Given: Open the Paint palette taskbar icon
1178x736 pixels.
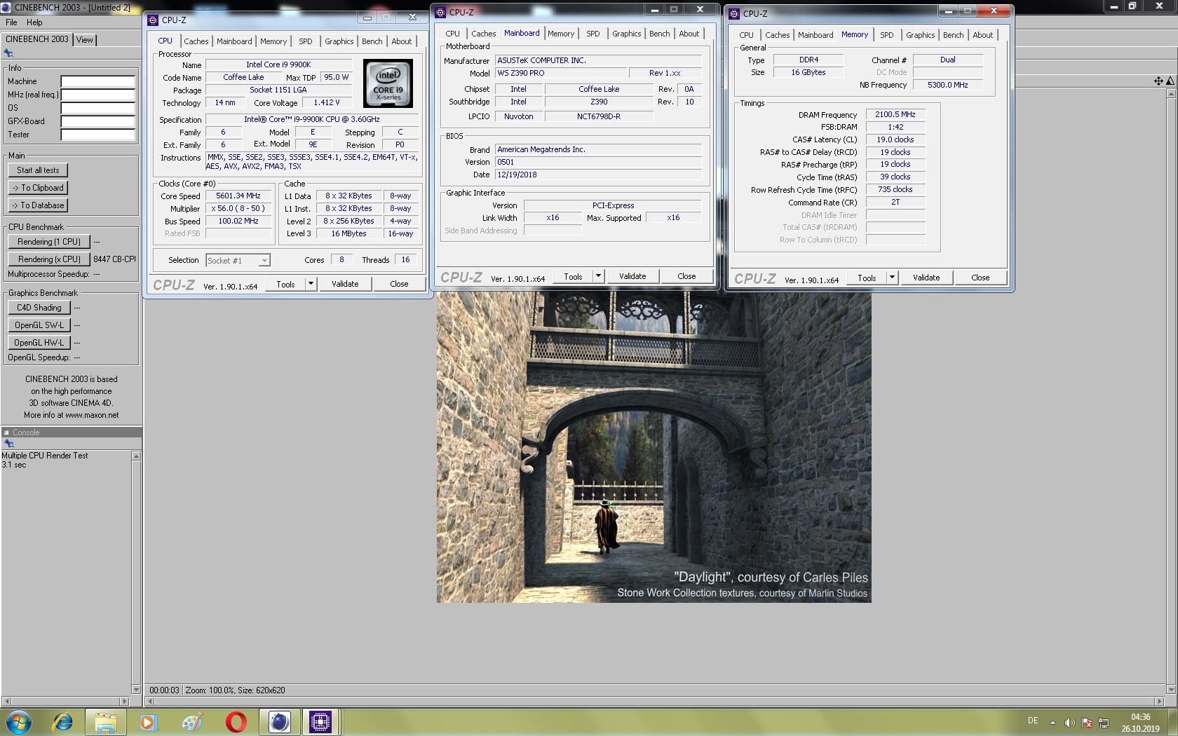Looking at the screenshot, I should 191,722.
